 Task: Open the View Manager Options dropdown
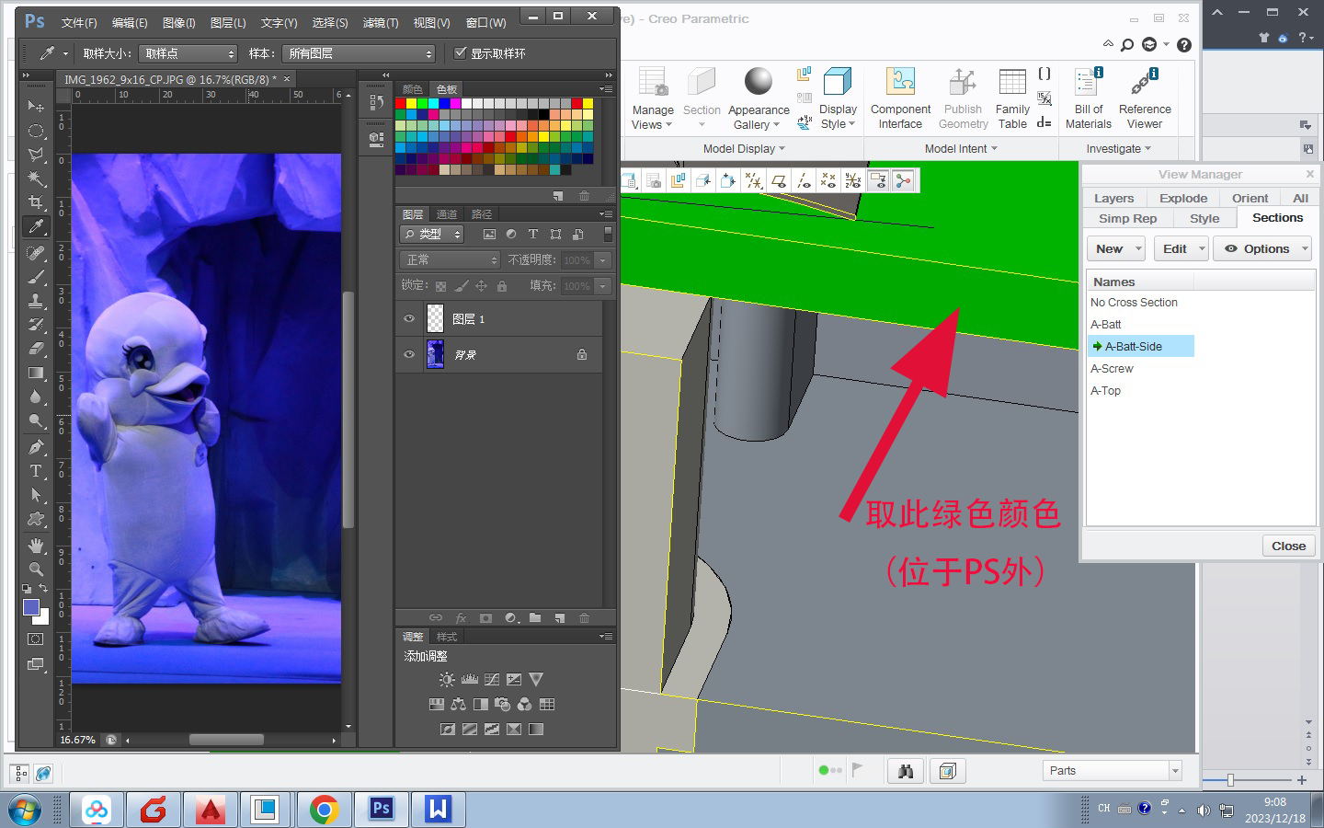[1261, 248]
